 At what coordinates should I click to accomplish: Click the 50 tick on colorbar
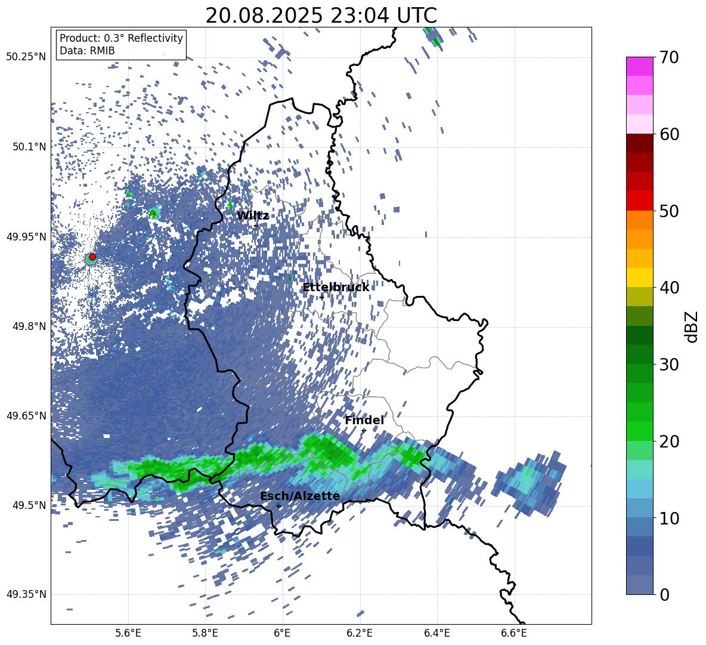pyautogui.click(x=668, y=211)
